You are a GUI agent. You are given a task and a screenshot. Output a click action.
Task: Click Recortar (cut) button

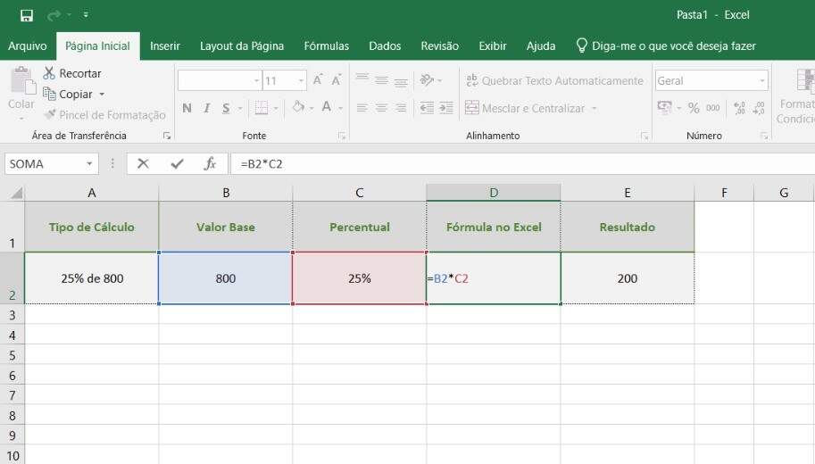(x=72, y=73)
